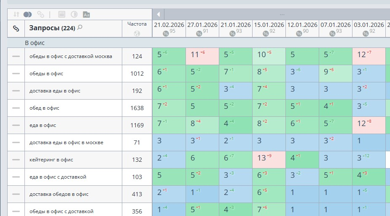This screenshot has width=390, height=216.
Task: Click the percent icon under 15.01.2026
Action: [266, 34]
